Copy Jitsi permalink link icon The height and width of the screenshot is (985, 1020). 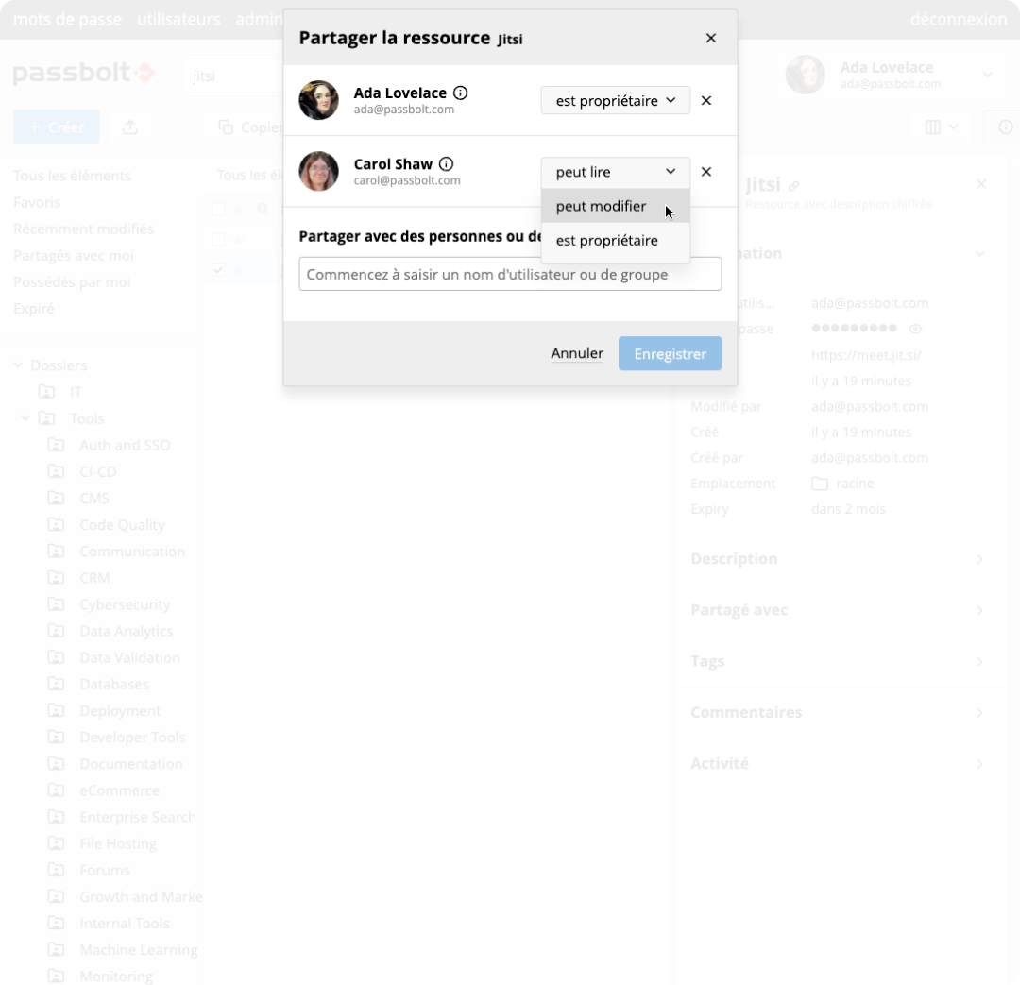pos(793,186)
